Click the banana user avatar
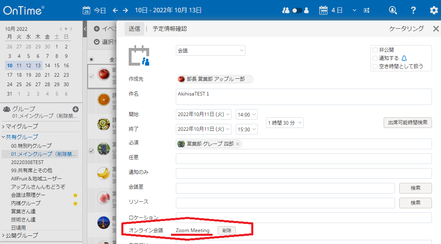The height and width of the screenshot is (244, 441). [x=104, y=173]
